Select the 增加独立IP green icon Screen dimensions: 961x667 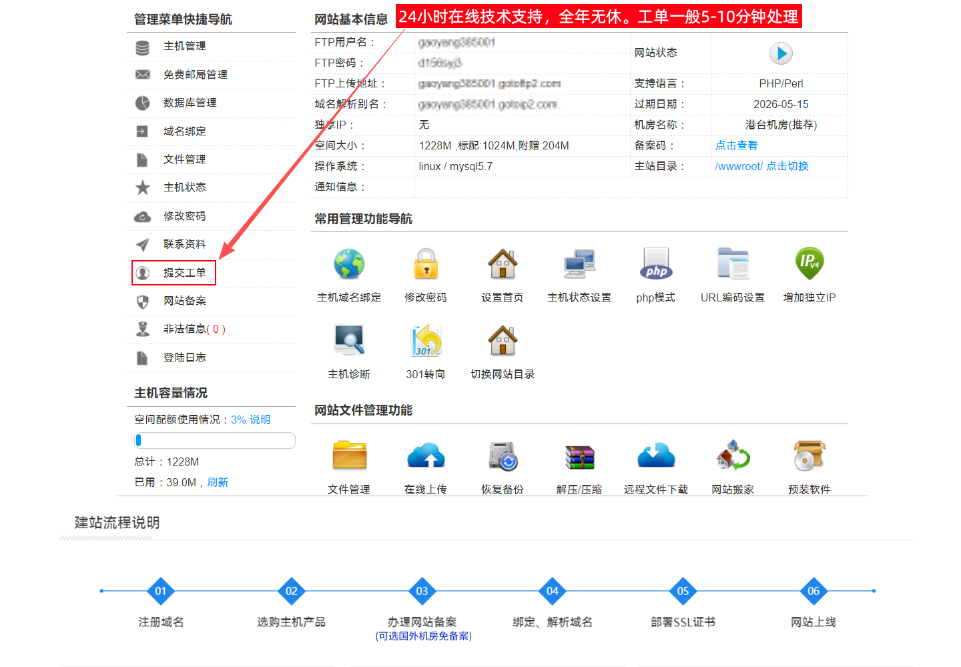(809, 264)
